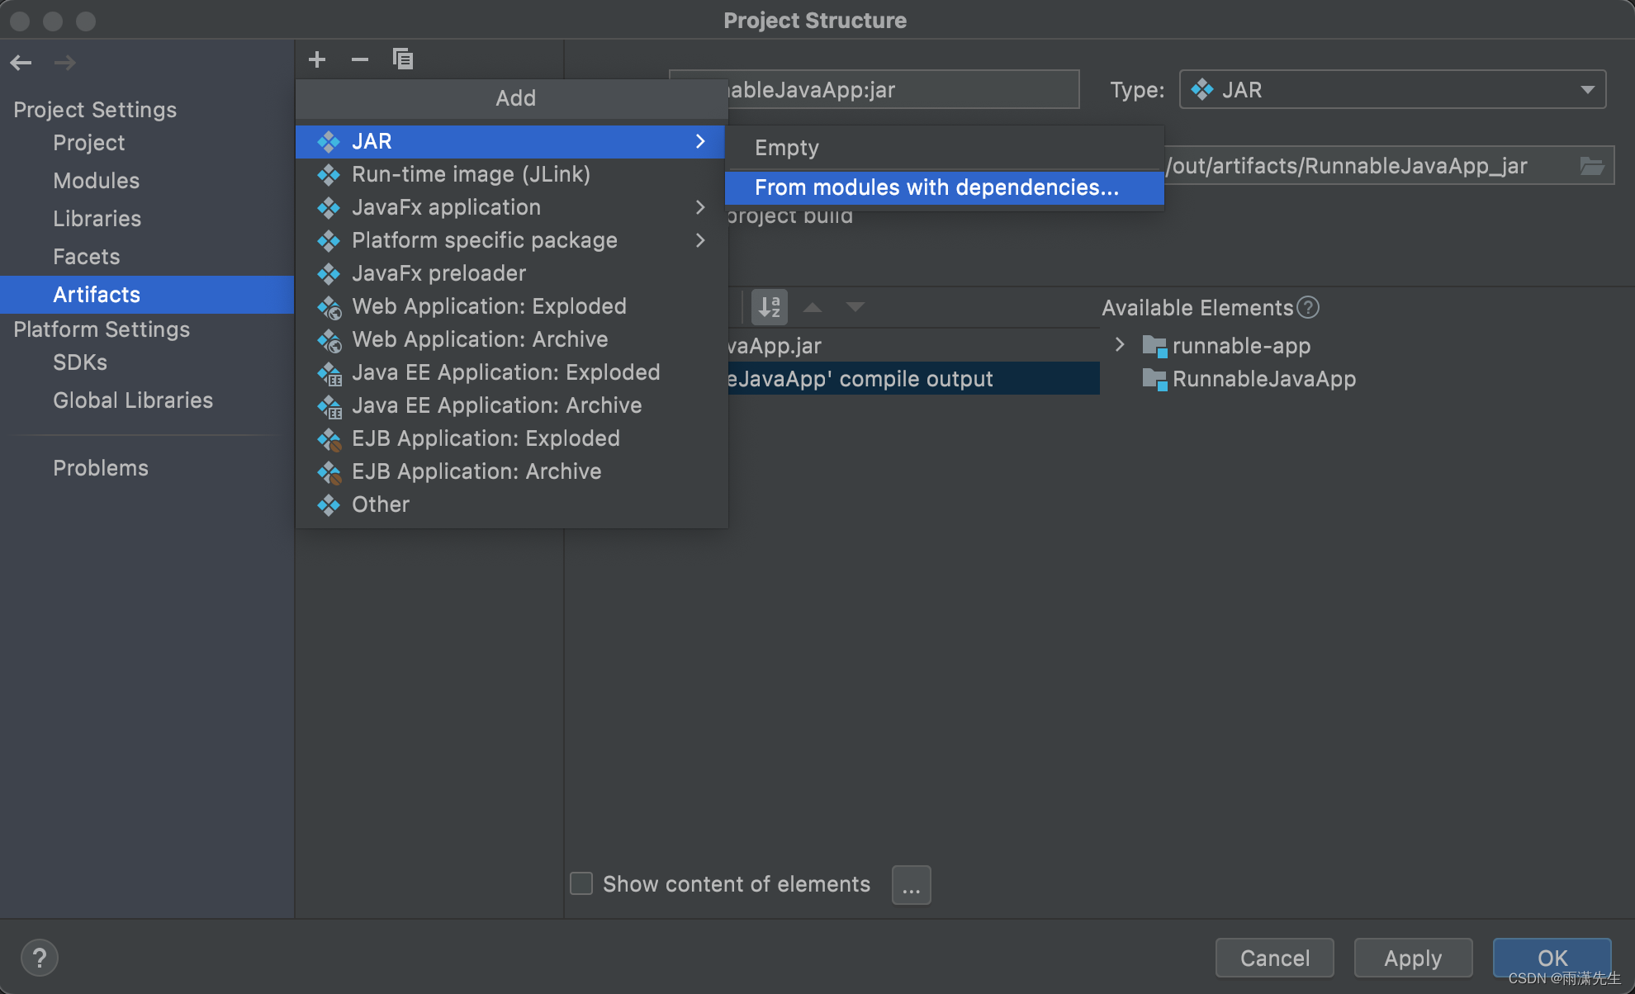This screenshot has width=1635, height=994.
Task: Click the runnable-app folder icon
Action: tap(1154, 346)
